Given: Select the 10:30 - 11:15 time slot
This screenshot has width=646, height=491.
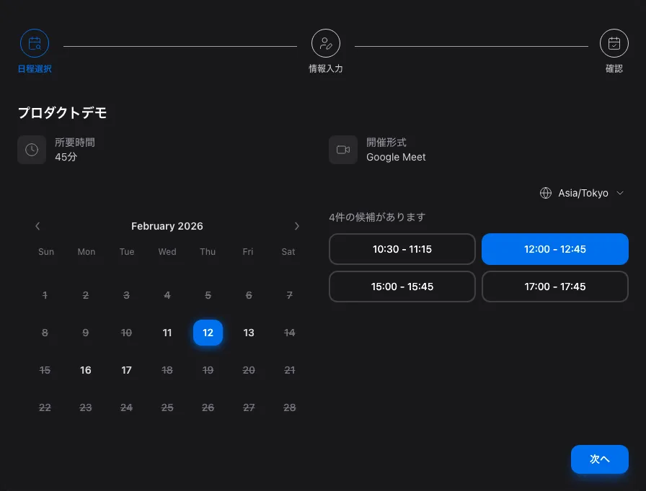Looking at the screenshot, I should tap(402, 249).
